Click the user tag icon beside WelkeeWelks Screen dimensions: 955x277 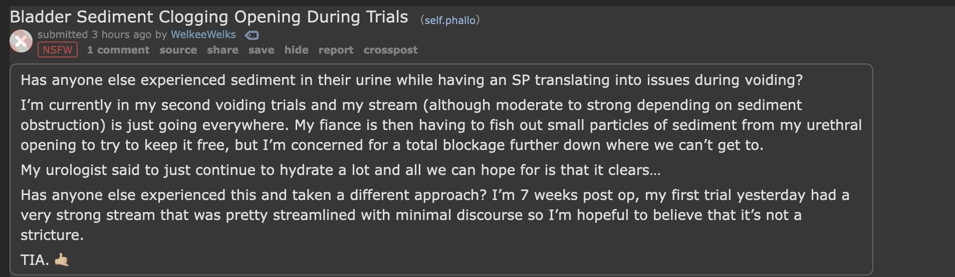point(252,35)
